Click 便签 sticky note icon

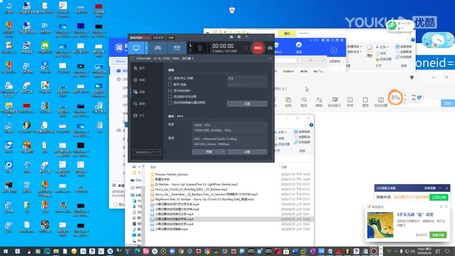tap(365, 102)
